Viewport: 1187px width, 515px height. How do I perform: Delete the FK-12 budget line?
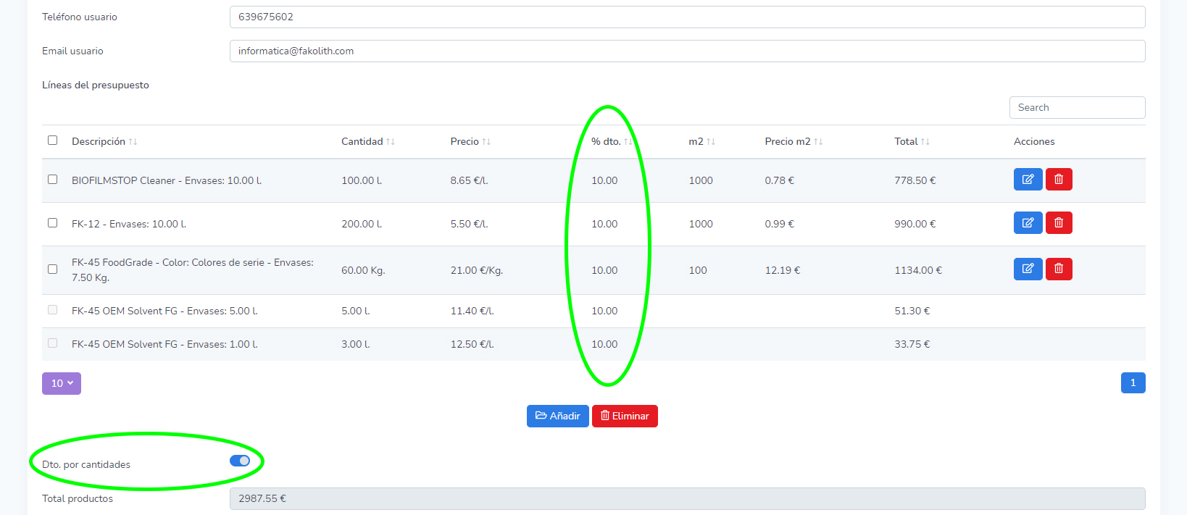(1058, 223)
